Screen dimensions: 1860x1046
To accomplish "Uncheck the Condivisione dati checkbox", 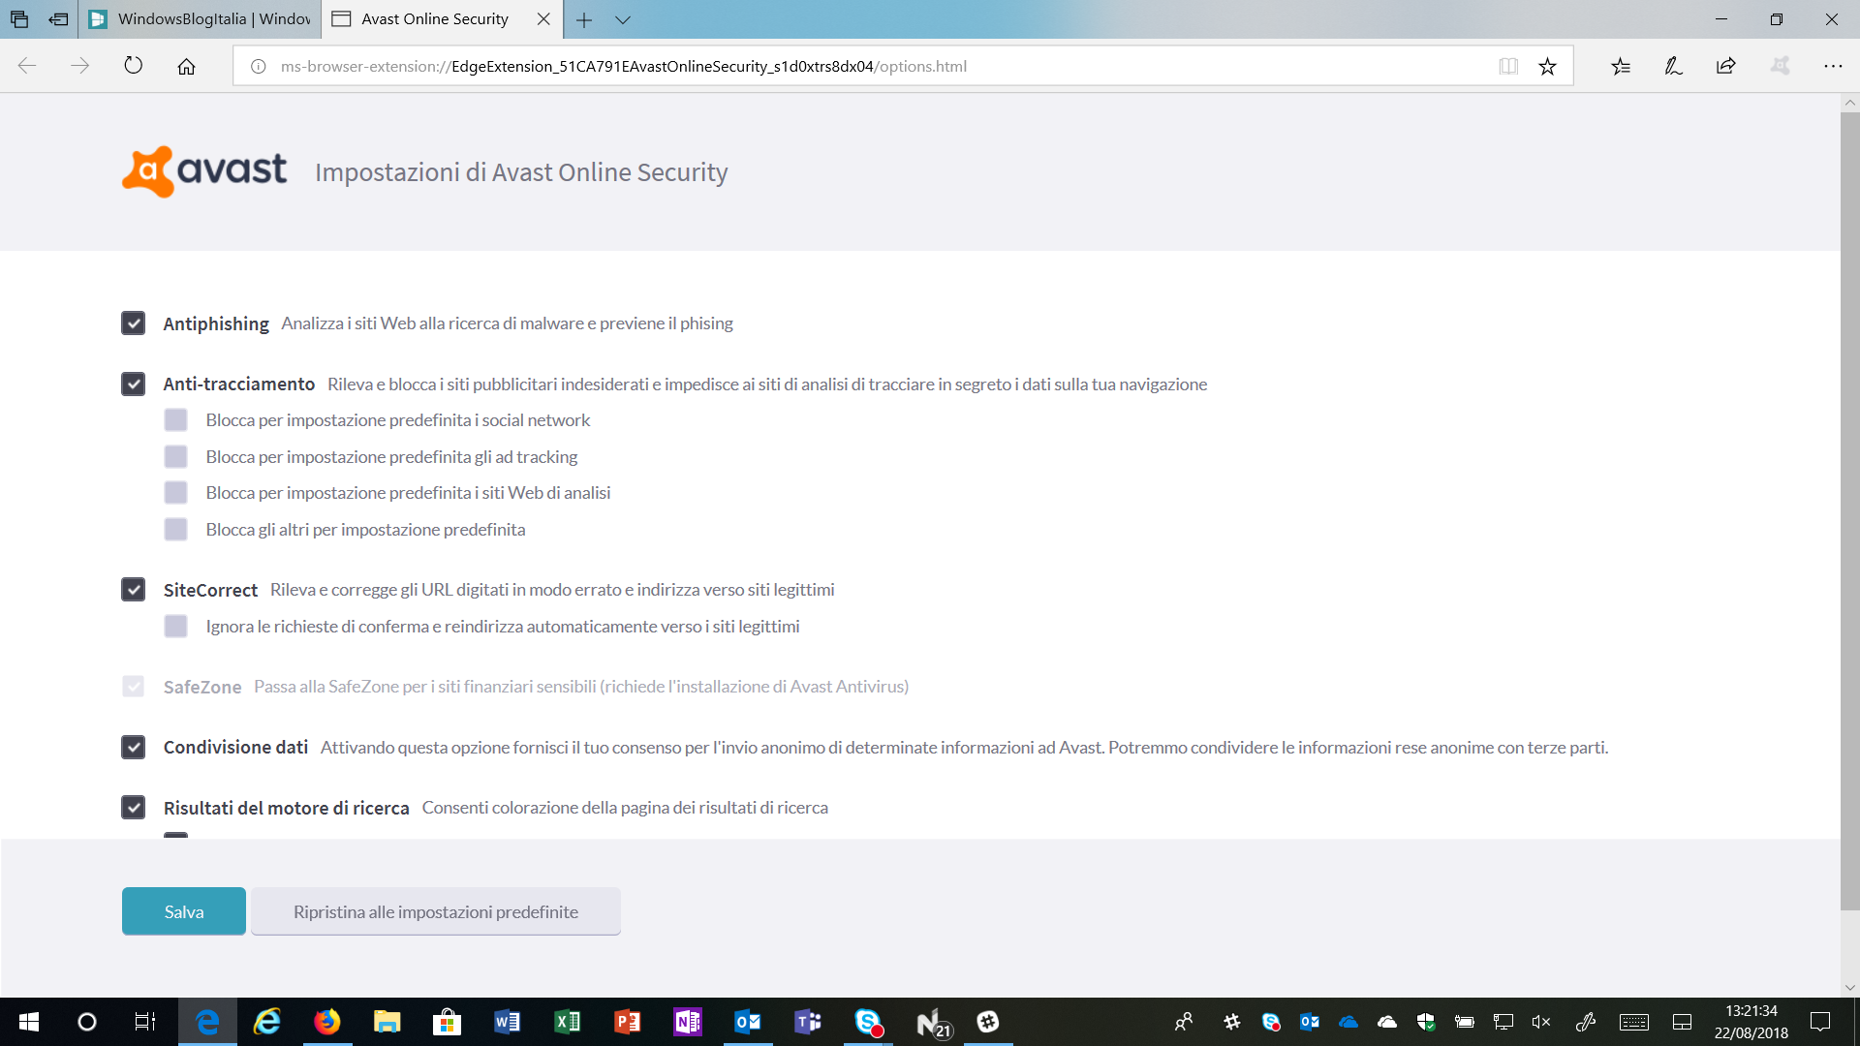I will (x=134, y=747).
